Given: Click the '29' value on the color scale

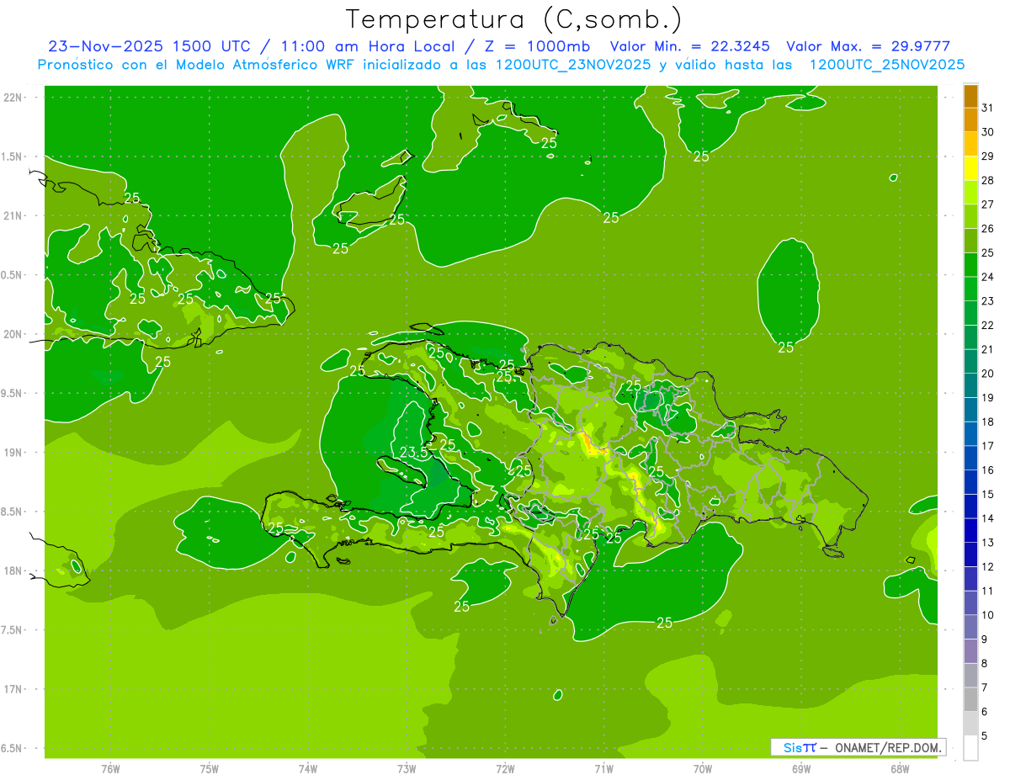Looking at the screenshot, I should (988, 156).
